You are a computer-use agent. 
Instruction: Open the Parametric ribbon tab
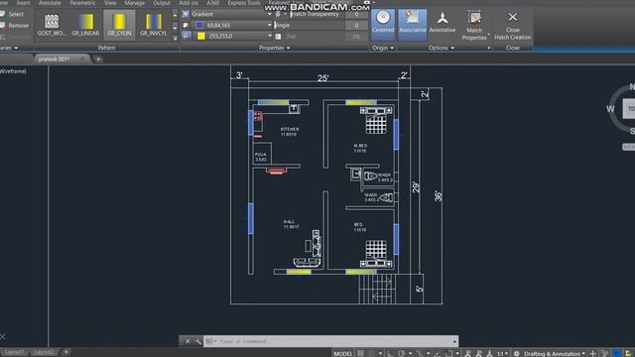[82, 3]
